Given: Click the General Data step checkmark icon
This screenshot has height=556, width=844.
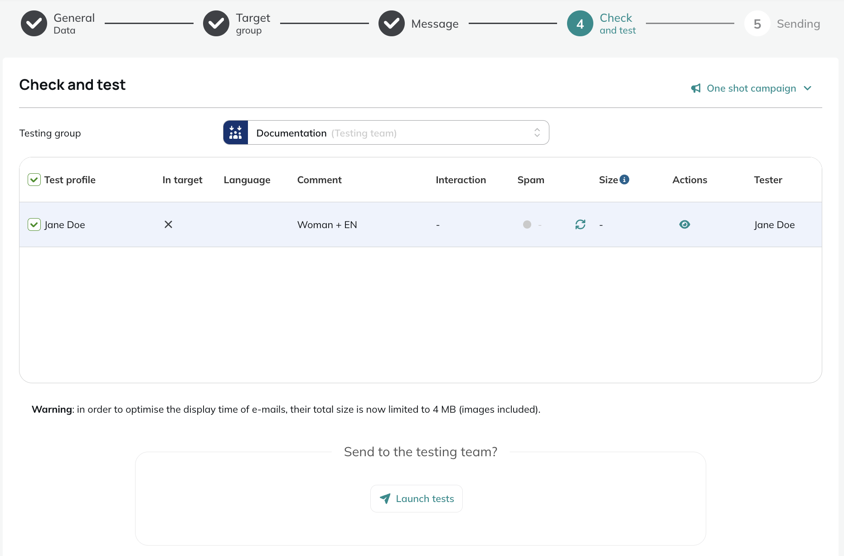Looking at the screenshot, I should click(34, 24).
